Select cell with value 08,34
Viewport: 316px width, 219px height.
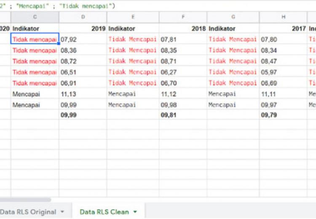click(284, 50)
